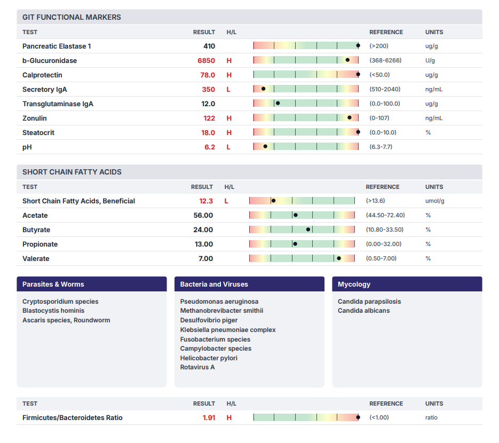Select the Steatocrit test name
This screenshot has width=499, height=443.
point(38,133)
